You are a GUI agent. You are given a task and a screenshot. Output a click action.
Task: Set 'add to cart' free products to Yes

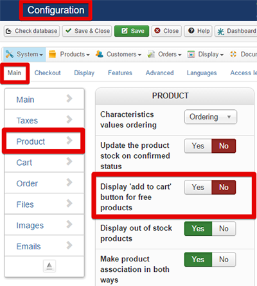coord(198,187)
